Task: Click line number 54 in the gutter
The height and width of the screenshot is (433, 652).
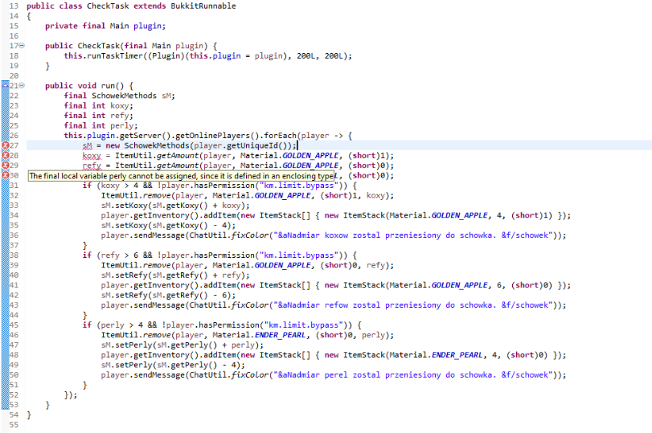Action: click(14, 415)
